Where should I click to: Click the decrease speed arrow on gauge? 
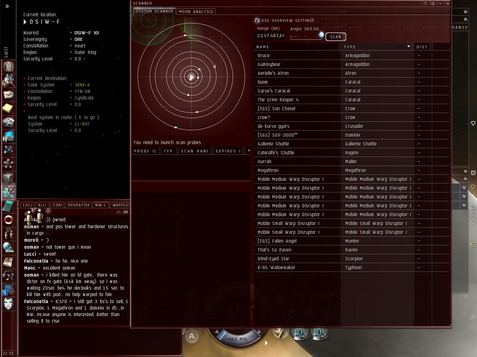coord(217,332)
